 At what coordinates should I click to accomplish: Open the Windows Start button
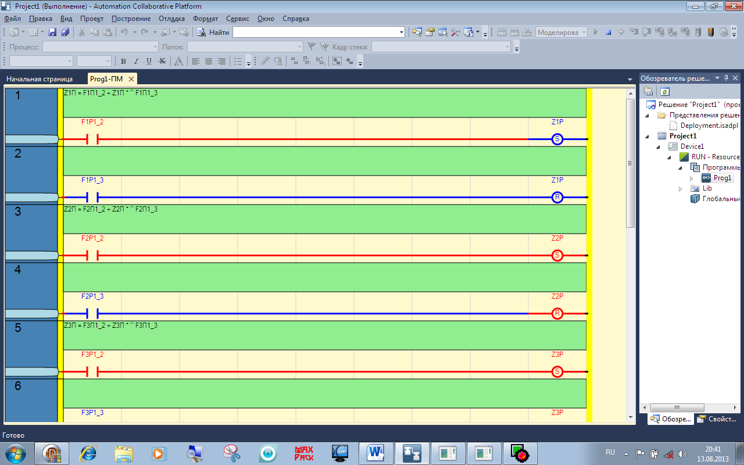pyautogui.click(x=16, y=453)
